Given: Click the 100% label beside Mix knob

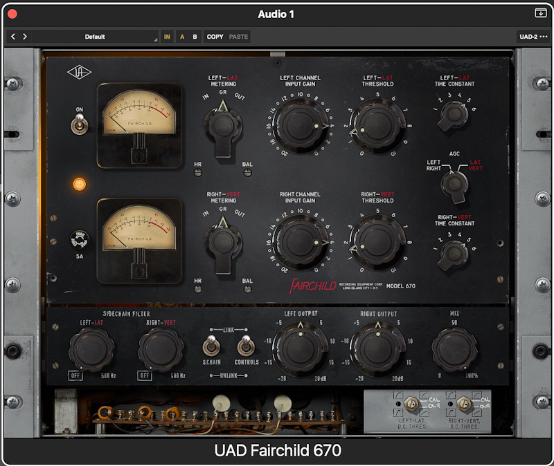Looking at the screenshot, I should 472,375.
